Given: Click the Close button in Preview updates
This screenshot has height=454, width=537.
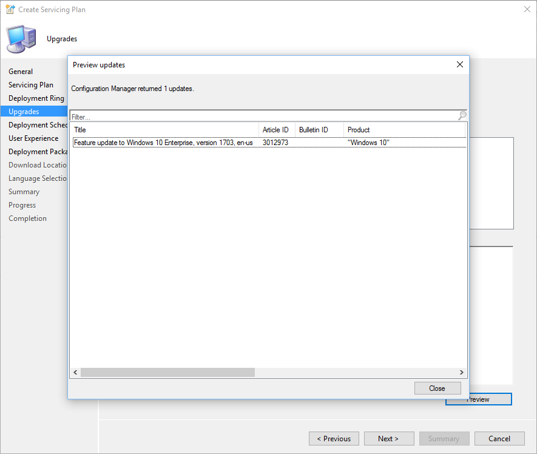Looking at the screenshot, I should point(437,388).
